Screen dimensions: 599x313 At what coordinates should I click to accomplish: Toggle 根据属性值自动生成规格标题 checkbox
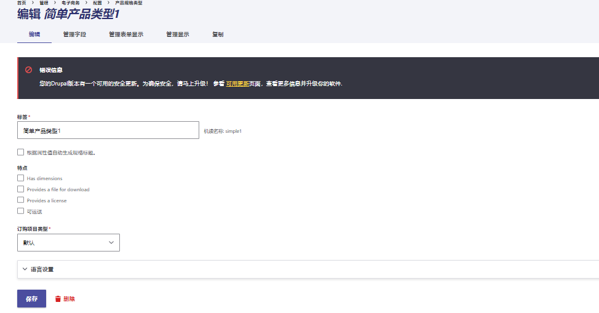pos(21,152)
